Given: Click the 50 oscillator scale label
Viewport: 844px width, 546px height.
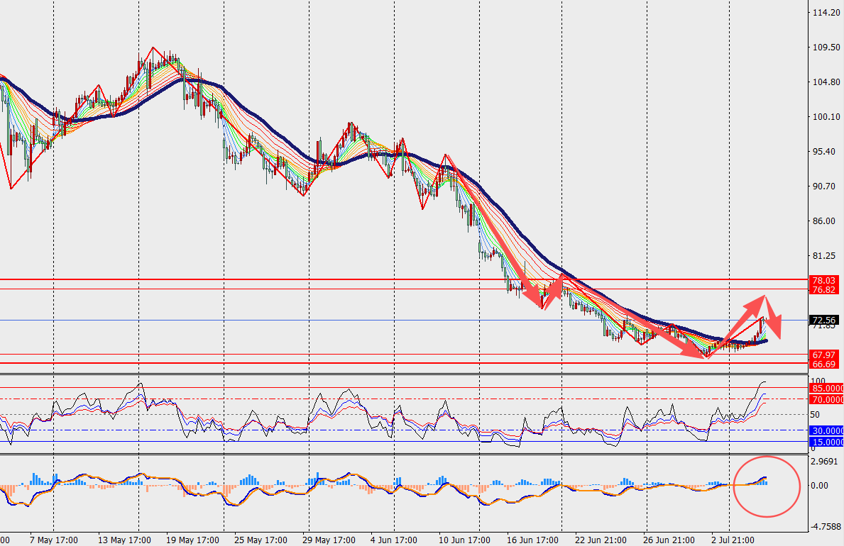Looking at the screenshot, I should [x=815, y=415].
